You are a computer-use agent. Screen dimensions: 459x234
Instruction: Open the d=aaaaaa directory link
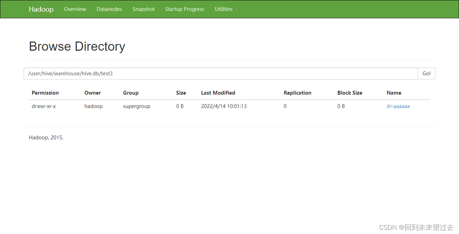click(x=398, y=106)
